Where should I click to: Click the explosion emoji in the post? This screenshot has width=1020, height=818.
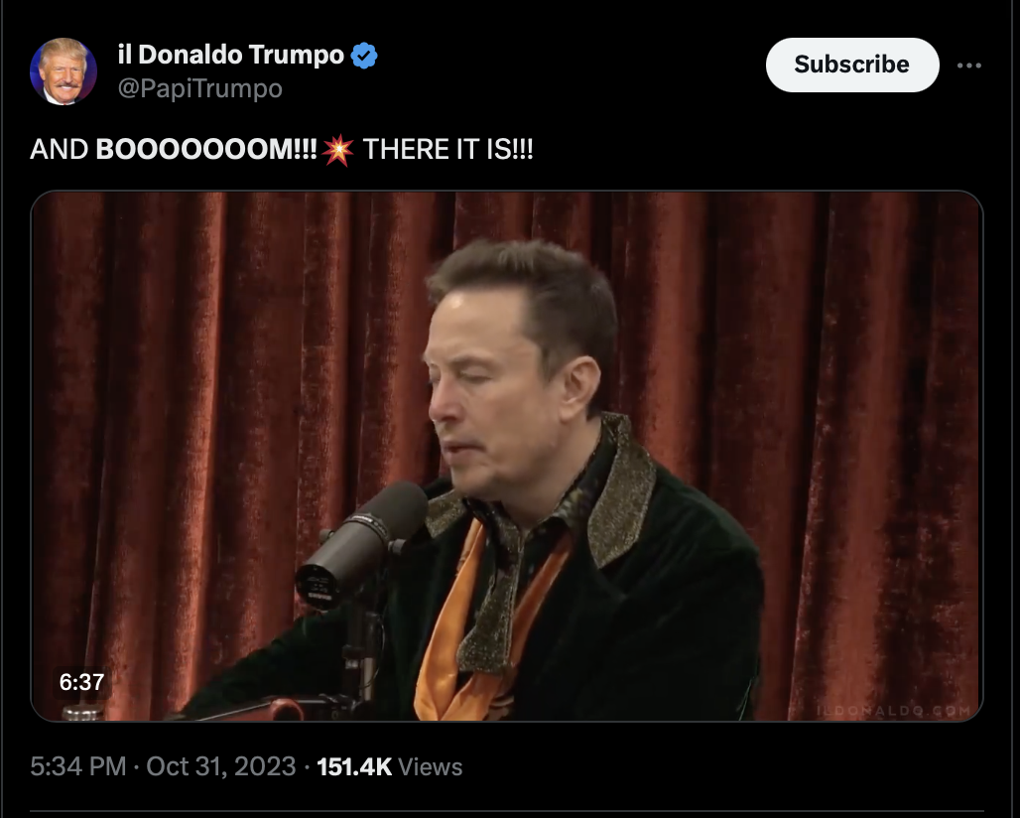[x=337, y=150]
